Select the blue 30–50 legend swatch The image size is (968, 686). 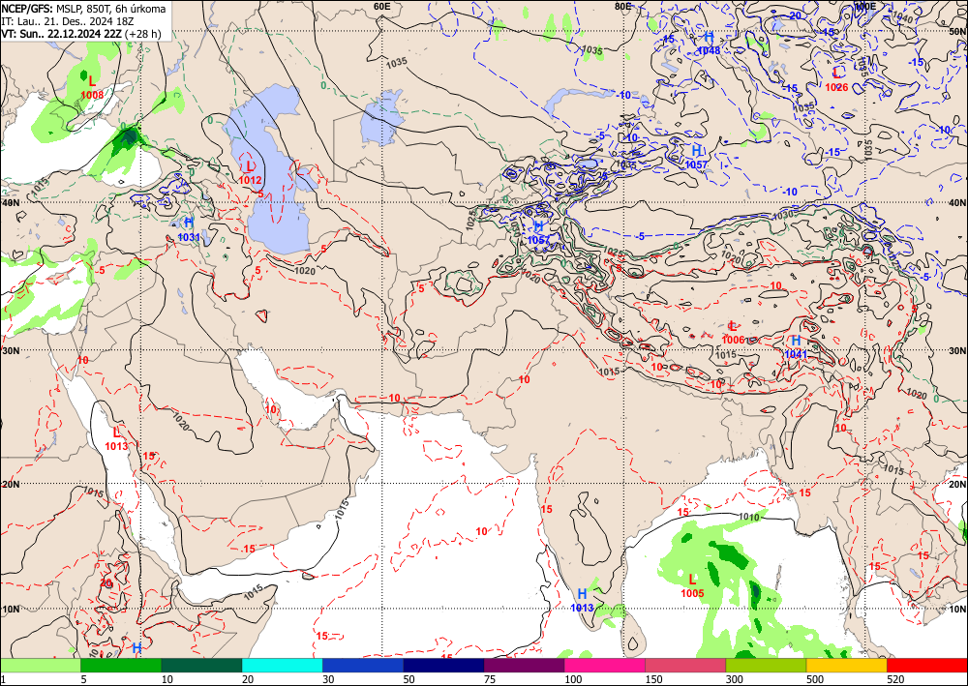pos(362,666)
